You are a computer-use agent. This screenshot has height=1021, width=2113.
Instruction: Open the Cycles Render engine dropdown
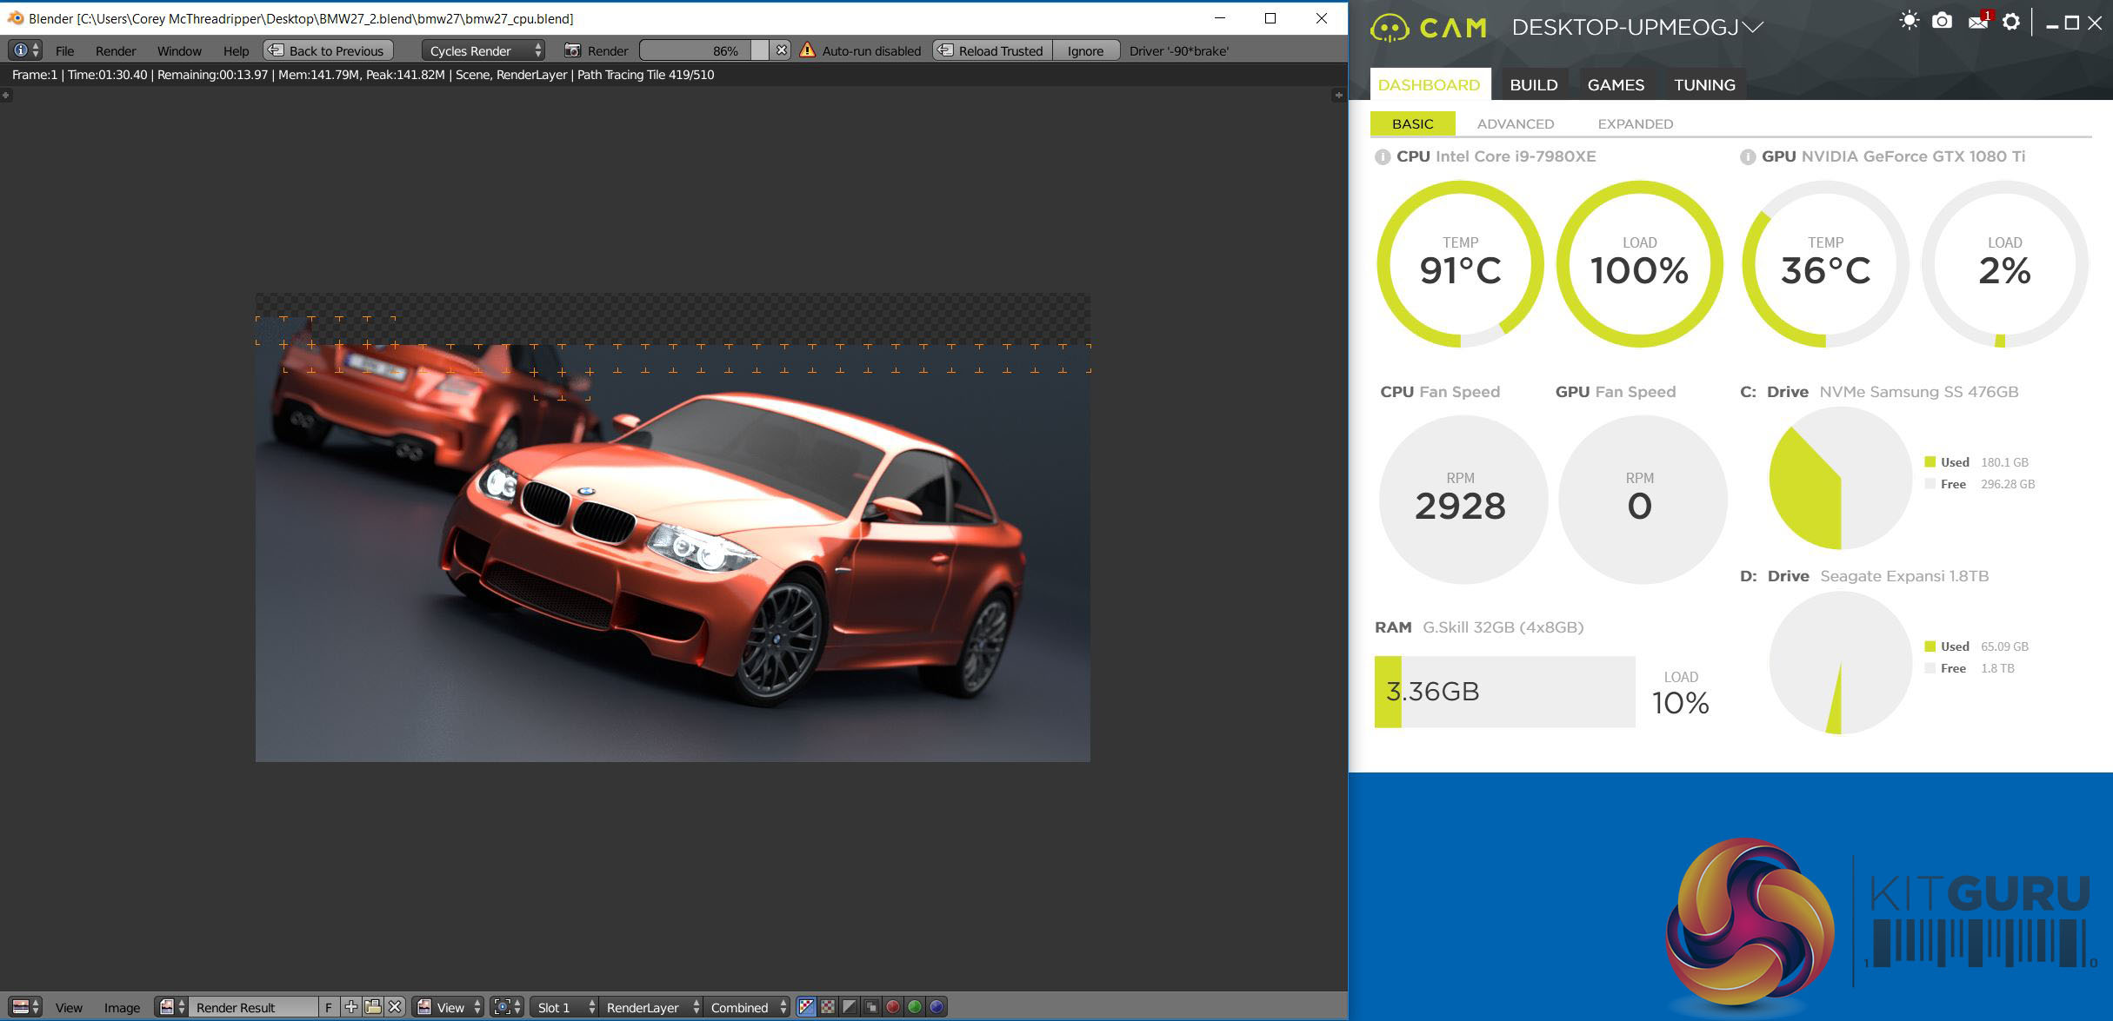[483, 50]
